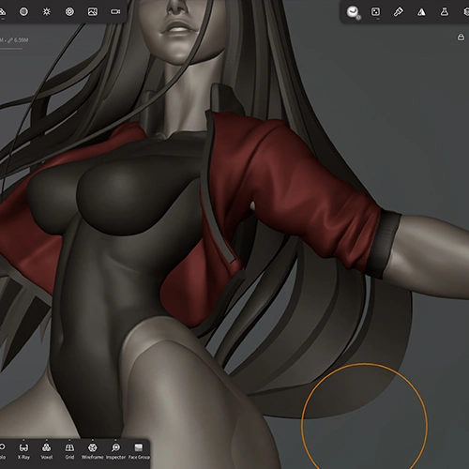Toggle the Grid display
The height and width of the screenshot is (469, 469).
pyautogui.click(x=69, y=451)
